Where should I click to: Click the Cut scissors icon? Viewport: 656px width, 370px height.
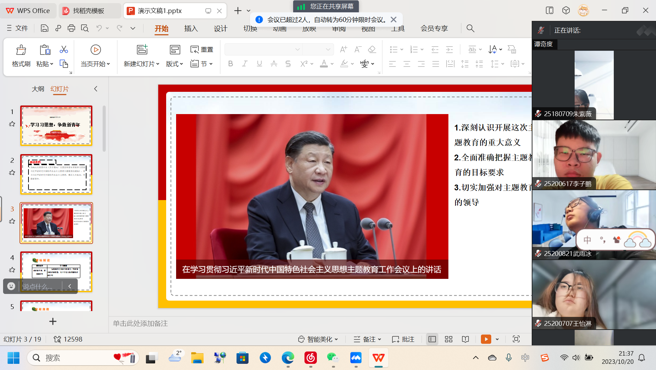tap(64, 49)
